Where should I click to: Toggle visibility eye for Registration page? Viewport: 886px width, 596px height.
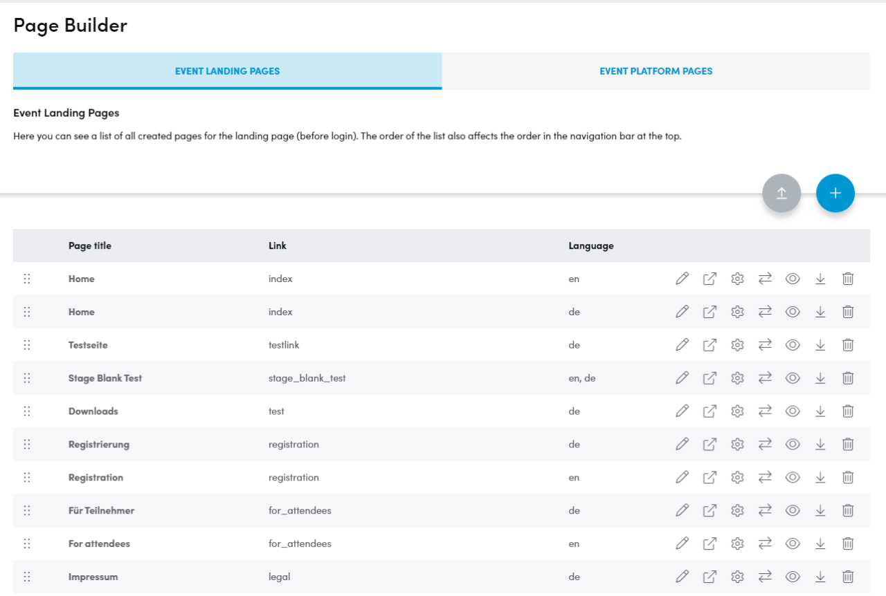point(793,478)
